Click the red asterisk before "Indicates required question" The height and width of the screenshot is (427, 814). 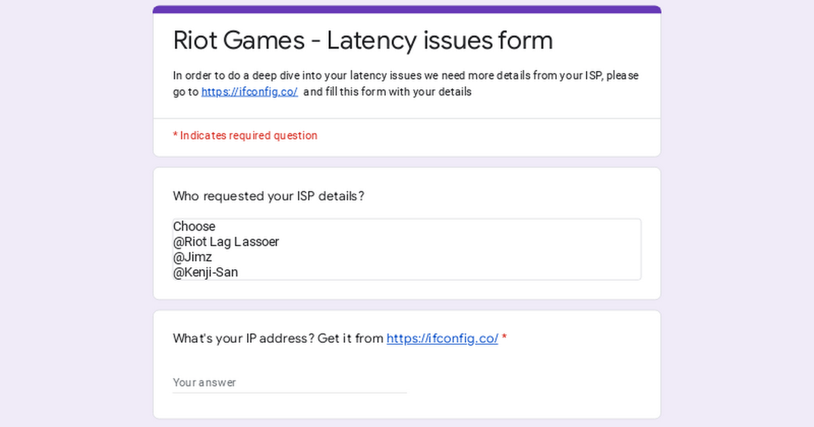(175, 136)
